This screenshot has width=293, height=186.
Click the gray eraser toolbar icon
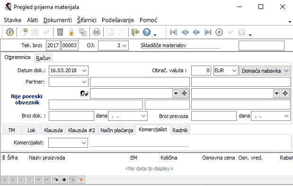pyautogui.click(x=46, y=32)
